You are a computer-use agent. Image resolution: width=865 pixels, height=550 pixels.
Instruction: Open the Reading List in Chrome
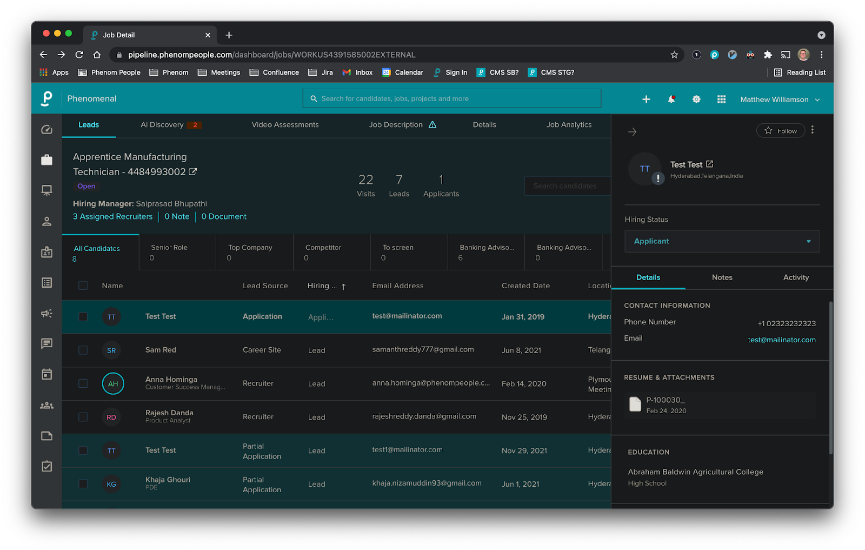[x=800, y=72]
